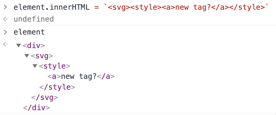Collapse the svg node disclosure triangle
The image size is (276, 115).
[x=27, y=56]
